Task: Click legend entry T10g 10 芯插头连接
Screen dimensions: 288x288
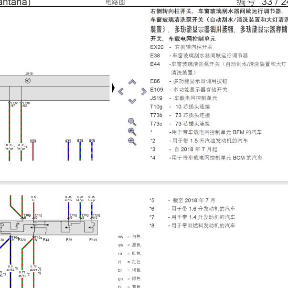Action: 180,107
